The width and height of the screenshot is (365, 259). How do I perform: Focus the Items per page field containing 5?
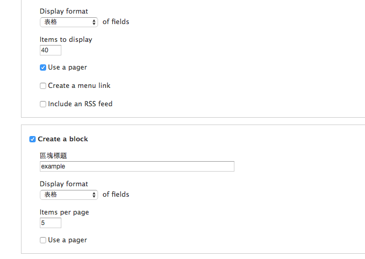(x=50, y=223)
